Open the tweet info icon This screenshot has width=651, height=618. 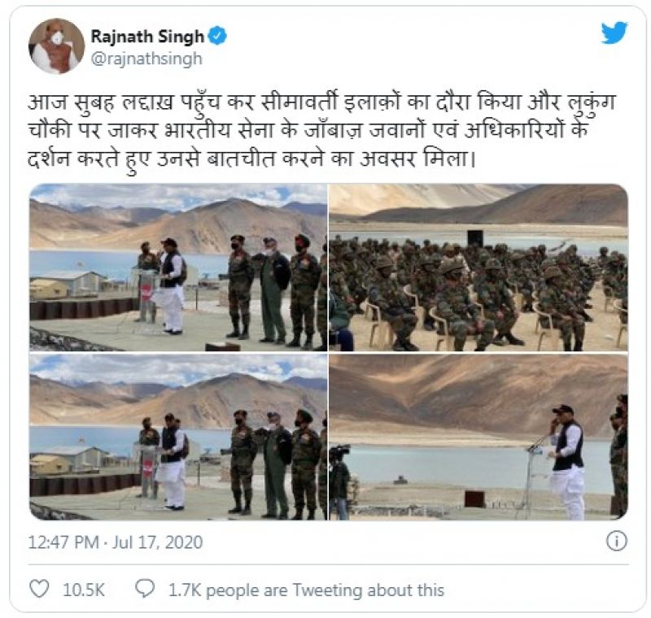616,542
